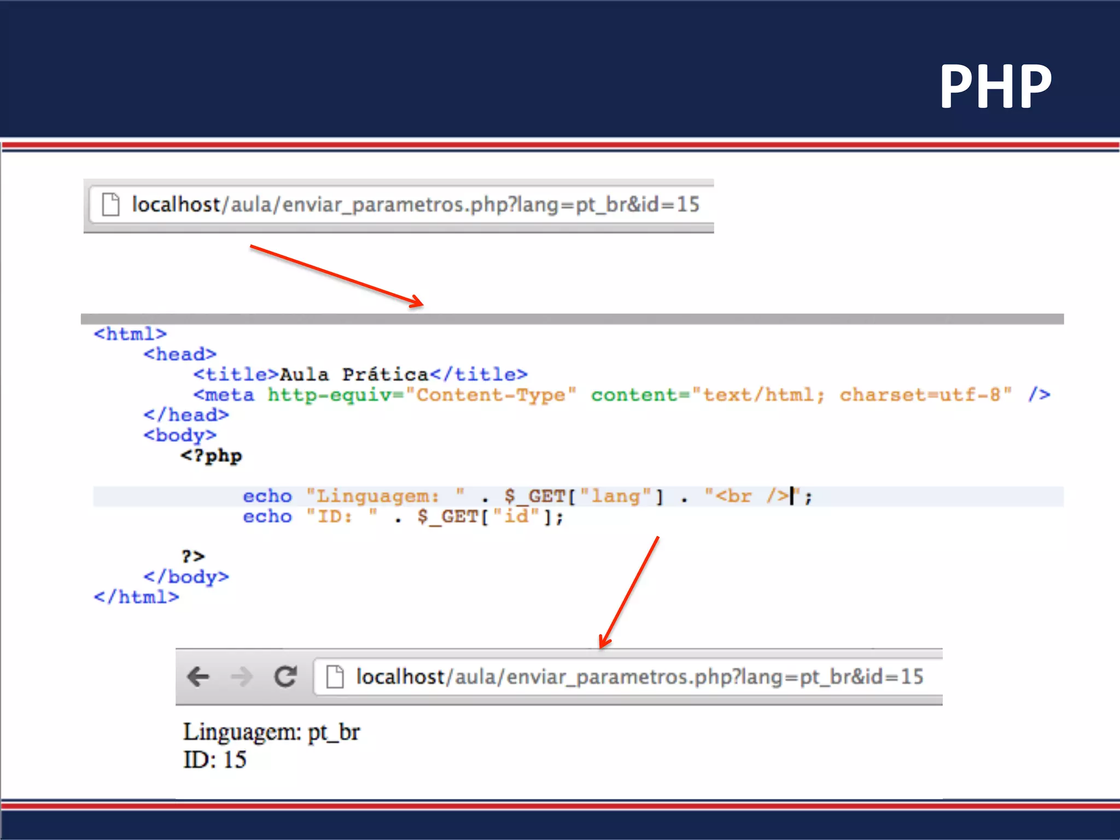Click the browser Forward arrow button

point(241,676)
